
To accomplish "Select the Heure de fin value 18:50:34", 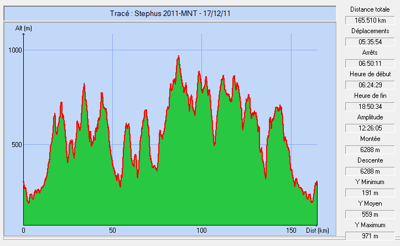I will [370, 107].
